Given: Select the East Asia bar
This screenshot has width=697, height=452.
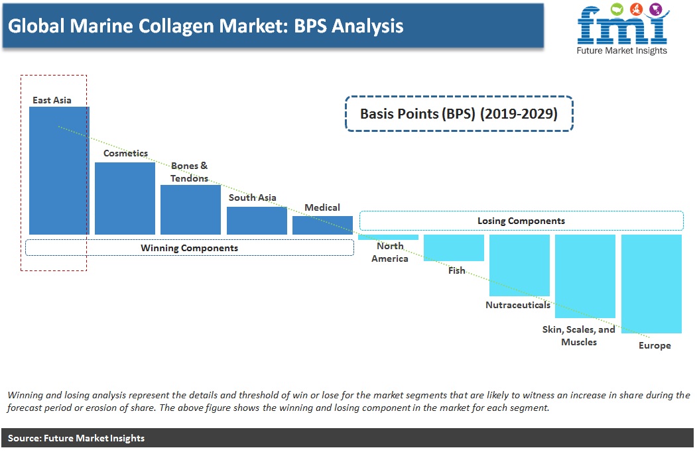Looking at the screenshot, I should coord(59,171).
